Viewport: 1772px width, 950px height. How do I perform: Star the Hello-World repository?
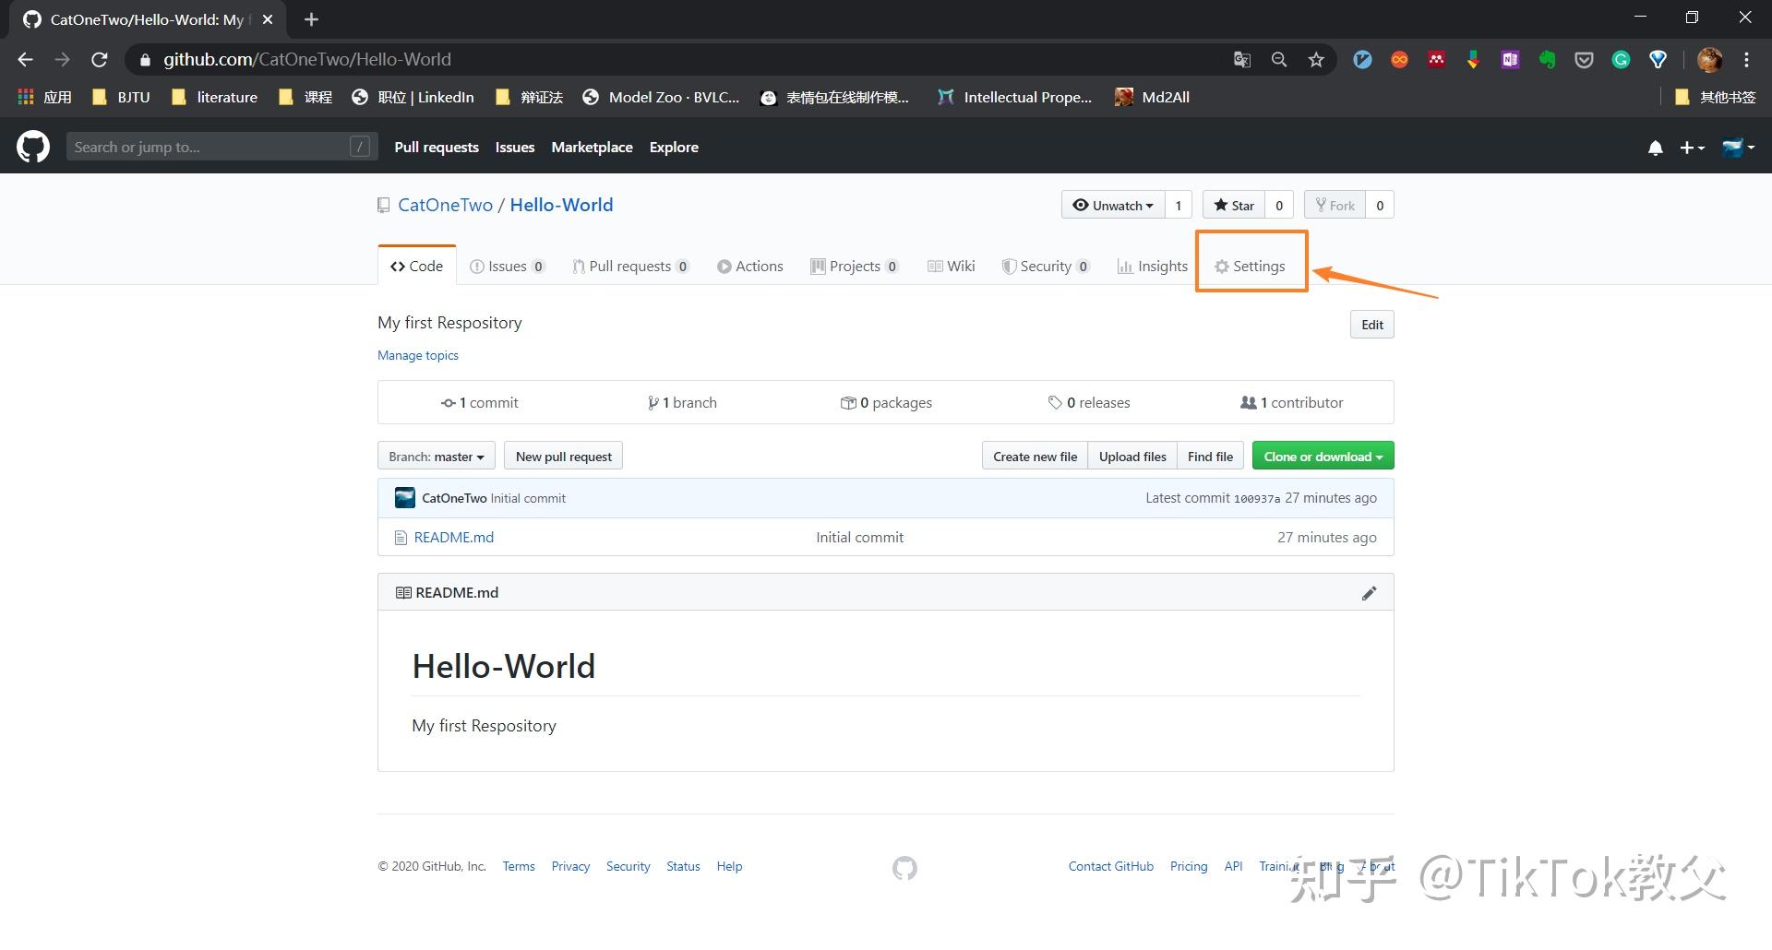(1234, 206)
